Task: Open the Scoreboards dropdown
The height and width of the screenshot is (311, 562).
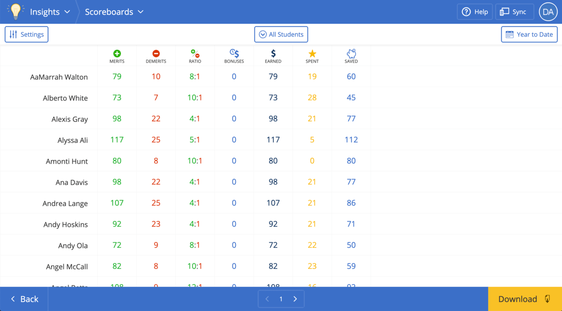Action: 114,12
